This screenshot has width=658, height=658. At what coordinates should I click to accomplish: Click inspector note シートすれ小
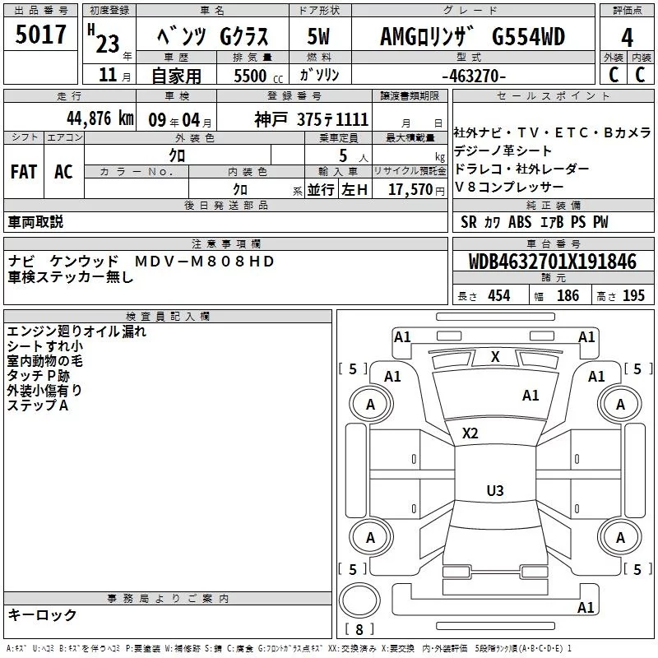coord(45,346)
